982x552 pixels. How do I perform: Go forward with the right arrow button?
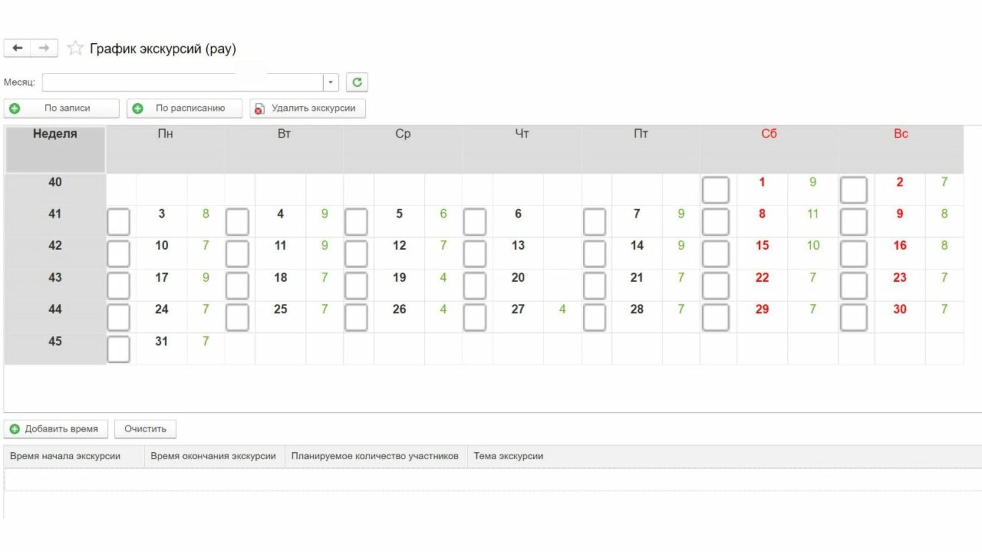[x=44, y=48]
